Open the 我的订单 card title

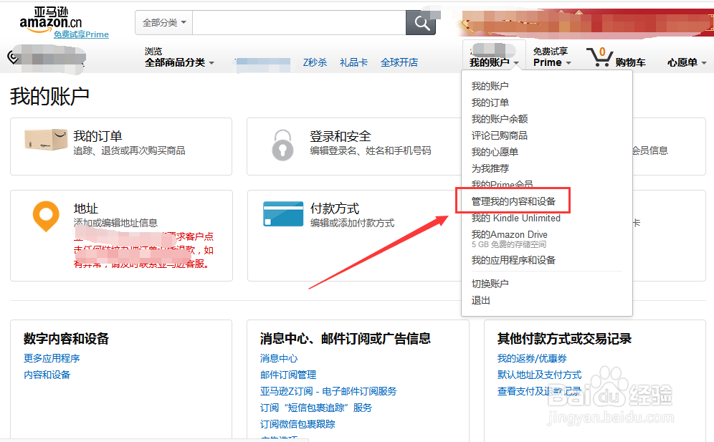98,136
